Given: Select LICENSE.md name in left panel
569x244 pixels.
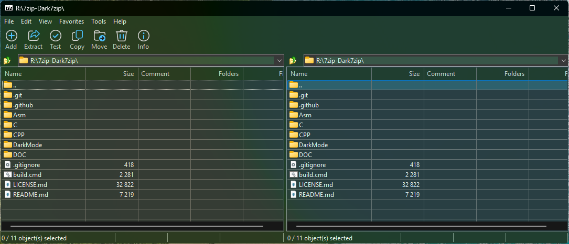Looking at the screenshot, I should (30, 184).
